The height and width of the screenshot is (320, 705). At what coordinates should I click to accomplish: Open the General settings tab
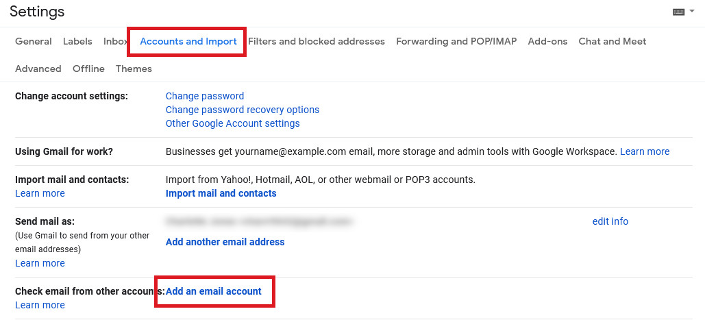34,41
